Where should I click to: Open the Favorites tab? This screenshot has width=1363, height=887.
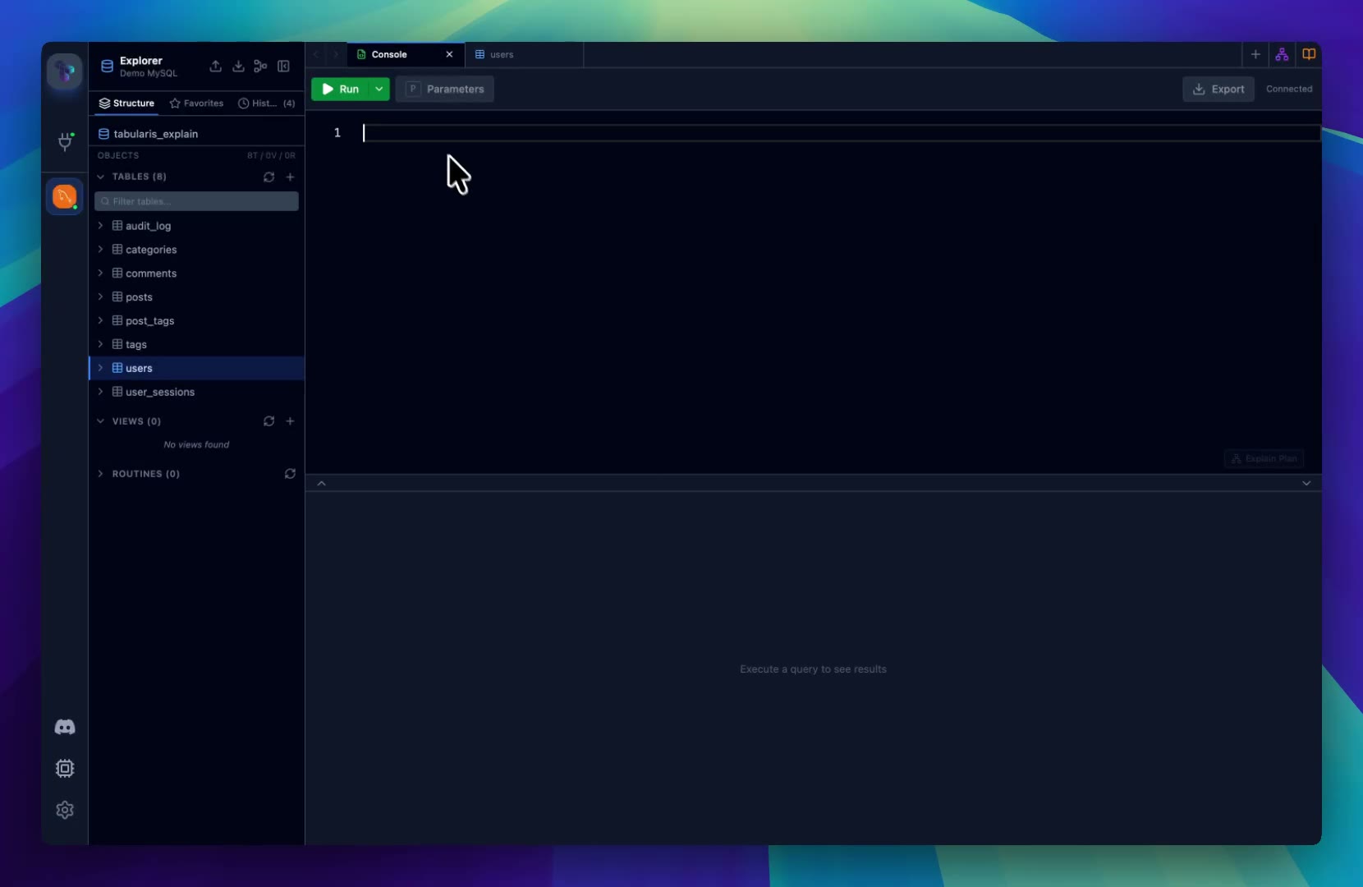[x=196, y=103]
